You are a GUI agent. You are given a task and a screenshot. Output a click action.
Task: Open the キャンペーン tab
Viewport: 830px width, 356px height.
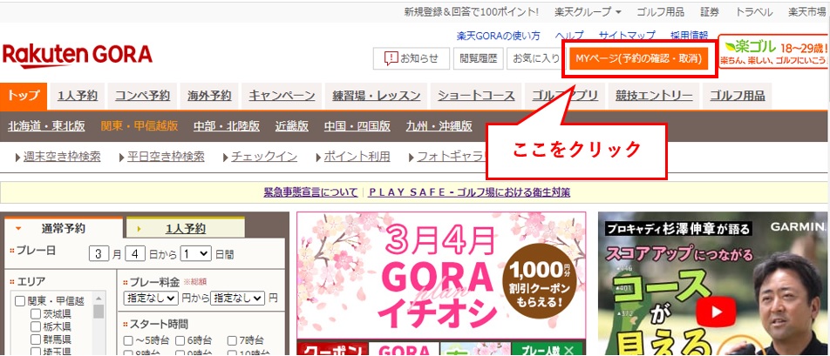[x=282, y=96]
